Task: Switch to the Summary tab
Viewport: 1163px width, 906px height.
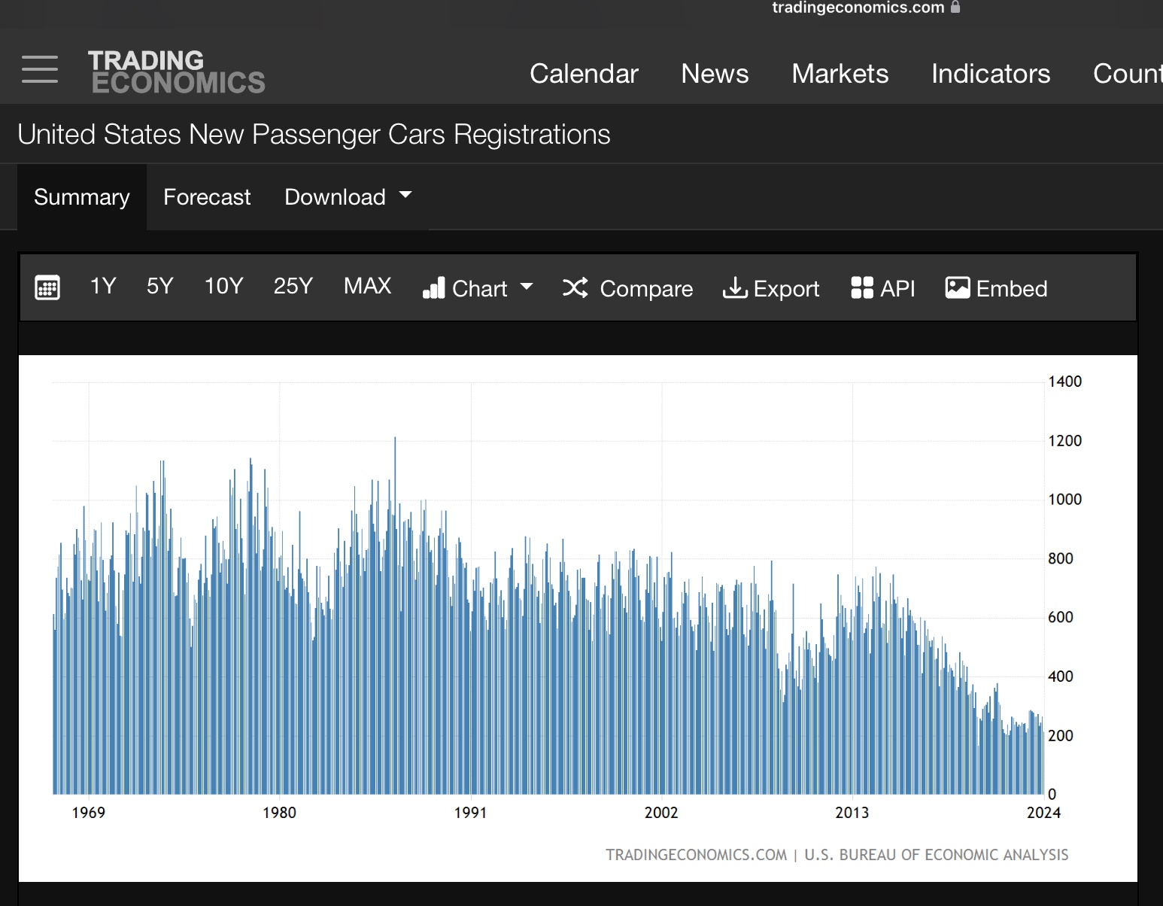Action: pyautogui.click(x=82, y=197)
